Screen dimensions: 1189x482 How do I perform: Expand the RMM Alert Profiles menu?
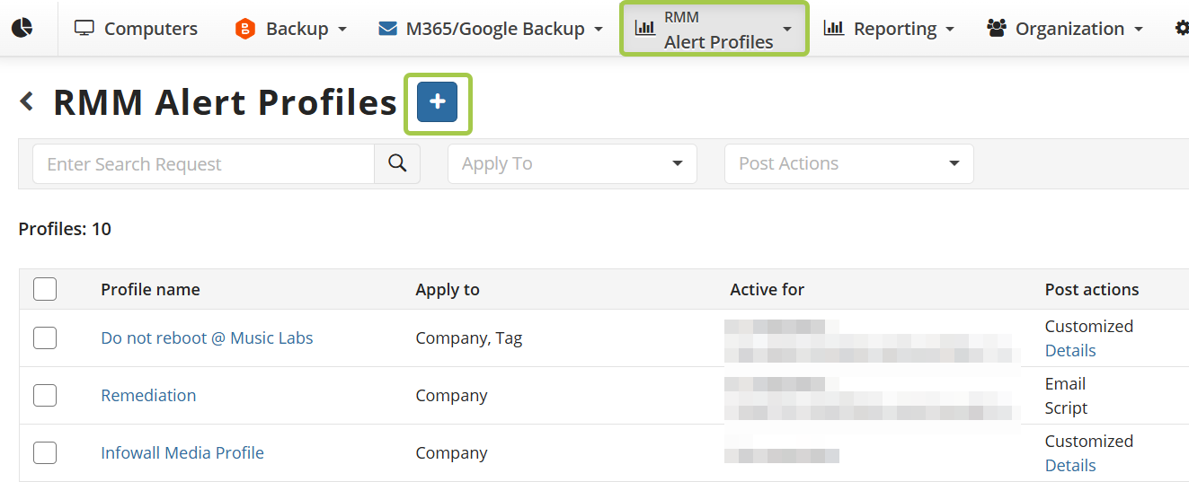coord(715,29)
